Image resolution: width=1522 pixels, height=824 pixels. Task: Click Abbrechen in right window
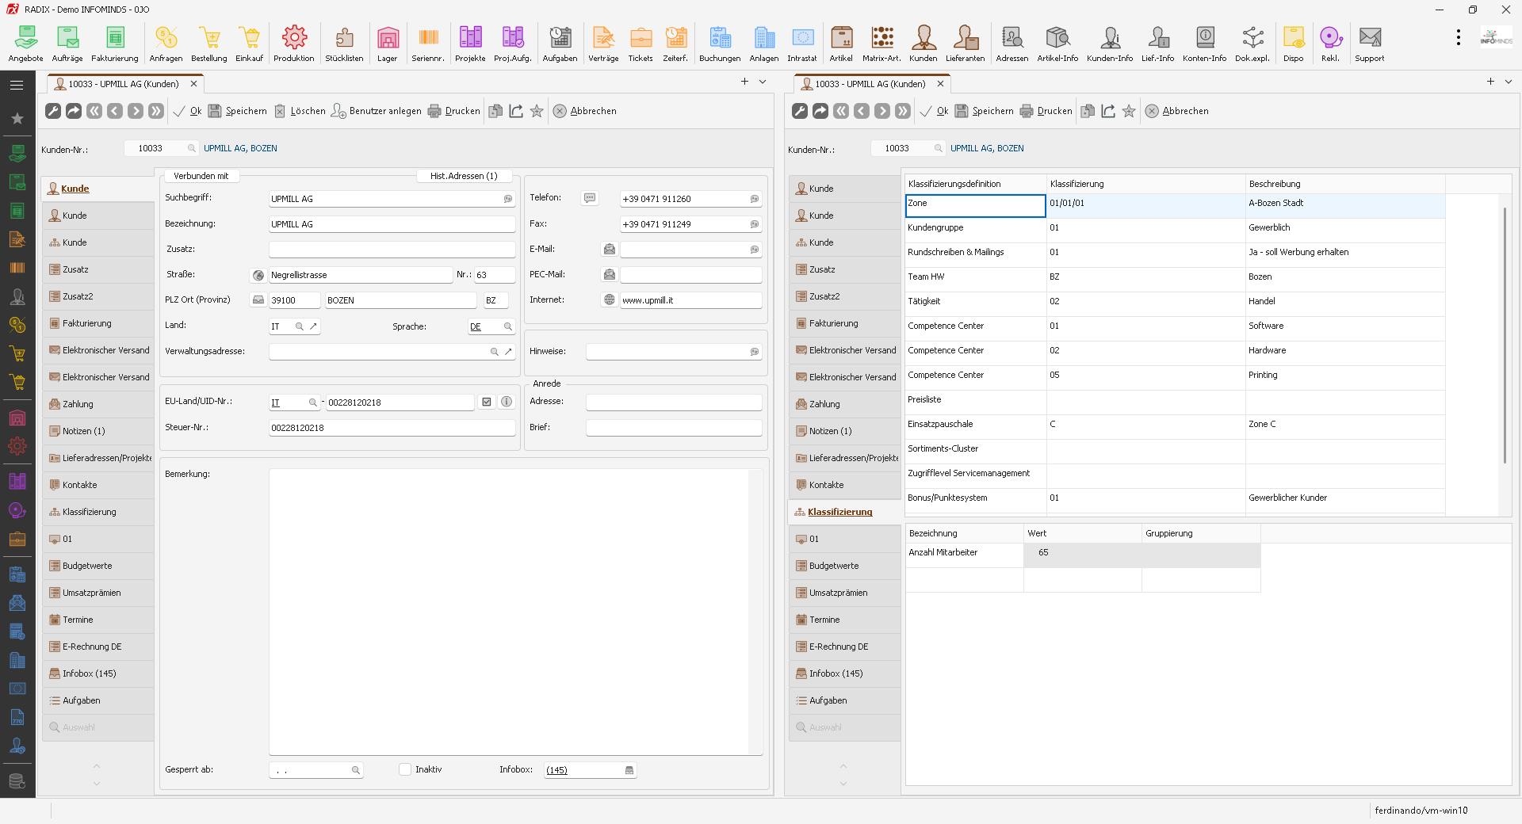pos(1177,111)
